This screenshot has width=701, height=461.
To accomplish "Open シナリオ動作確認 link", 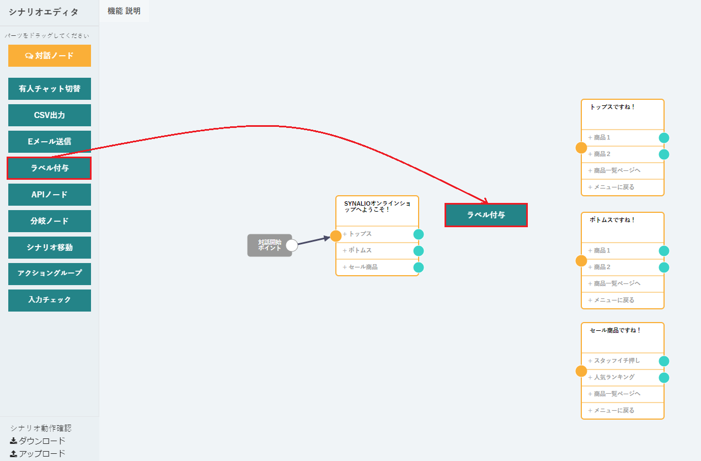I will 41,428.
